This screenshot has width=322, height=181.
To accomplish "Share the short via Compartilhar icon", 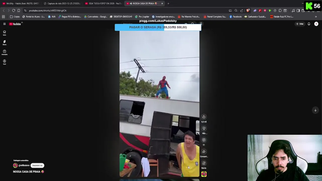I will [x=204, y=152].
